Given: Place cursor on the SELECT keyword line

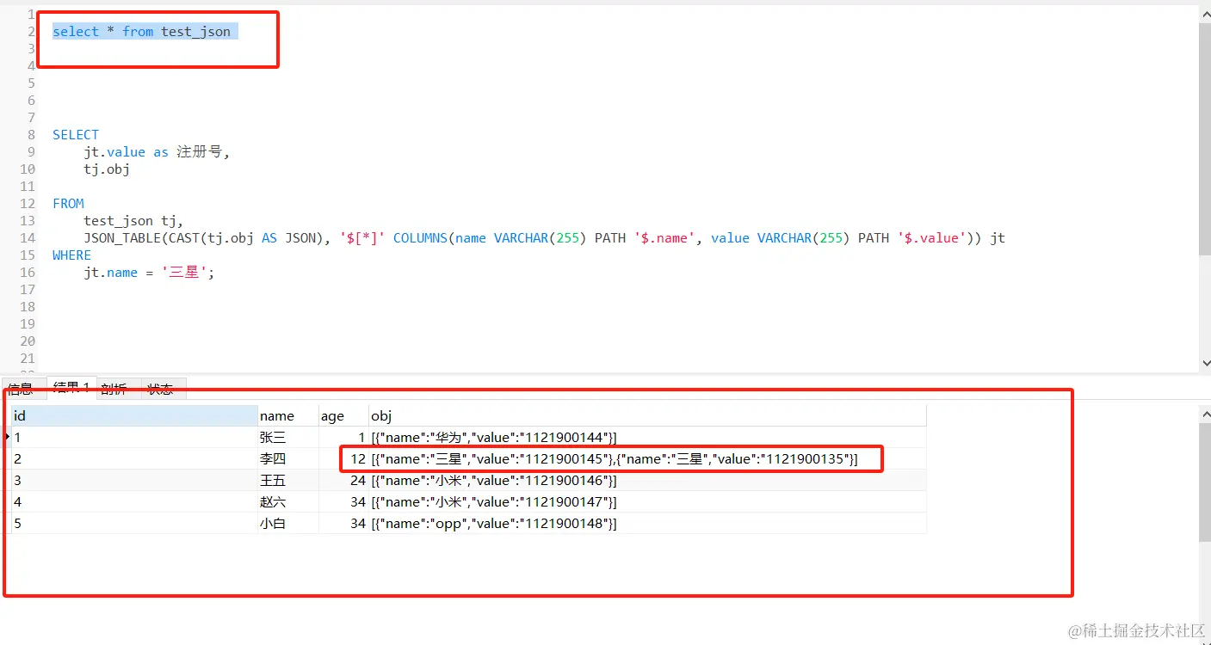Looking at the screenshot, I should tap(76, 135).
